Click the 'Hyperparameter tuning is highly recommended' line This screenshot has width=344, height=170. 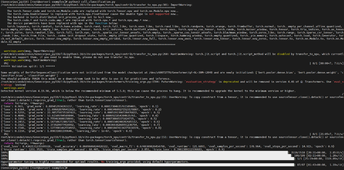[x=95, y=162]
